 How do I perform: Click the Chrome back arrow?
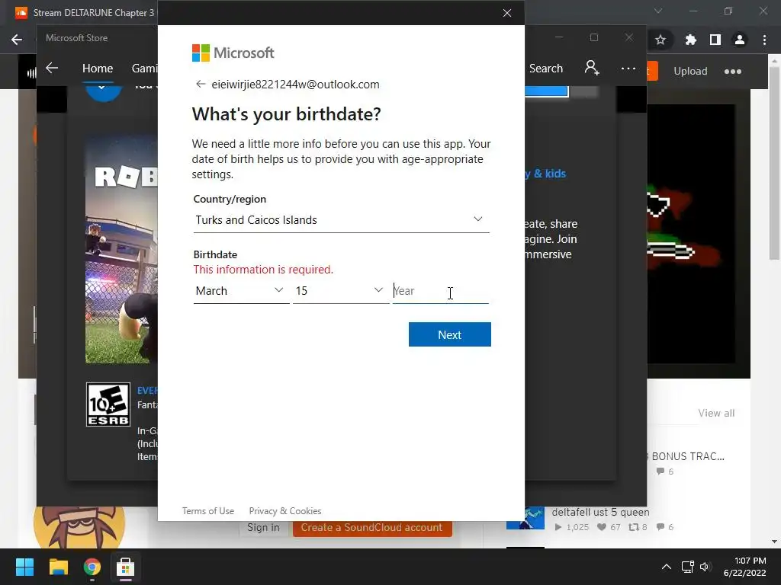click(x=17, y=40)
